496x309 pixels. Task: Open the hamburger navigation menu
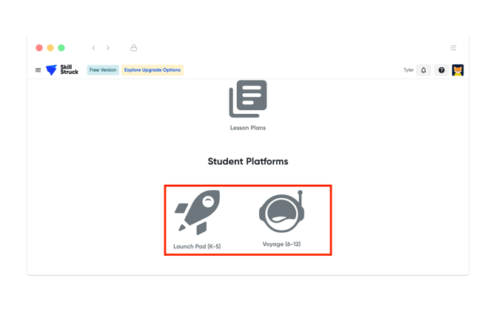(38, 70)
